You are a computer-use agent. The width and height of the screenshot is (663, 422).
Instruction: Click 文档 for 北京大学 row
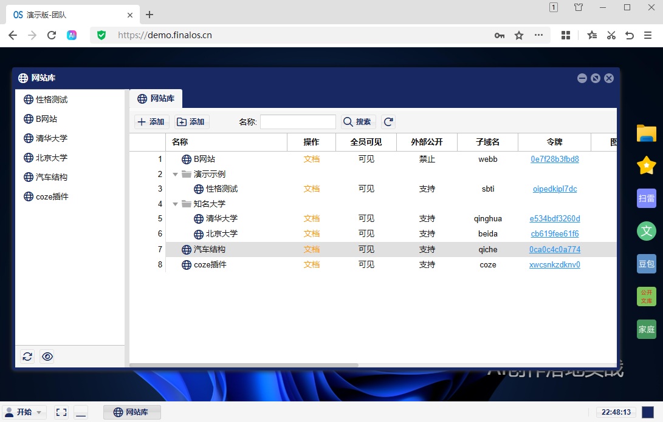311,234
